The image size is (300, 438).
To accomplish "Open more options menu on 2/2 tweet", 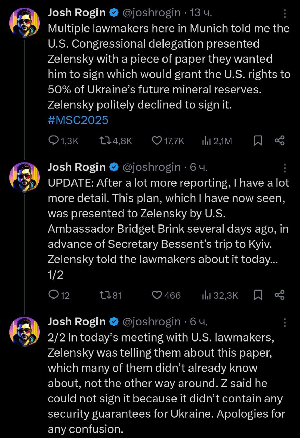I will click(285, 322).
